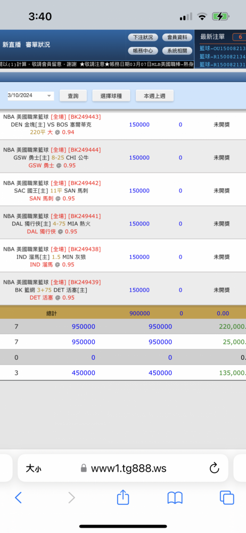
Task: Click IND 溜馬 vs MIN 灰狼 matchup
Action: [51, 257]
